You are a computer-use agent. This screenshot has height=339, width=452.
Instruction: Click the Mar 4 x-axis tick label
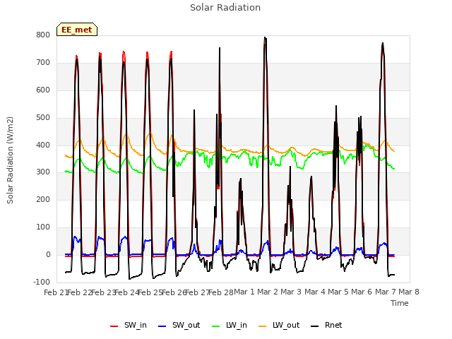click(x=315, y=292)
